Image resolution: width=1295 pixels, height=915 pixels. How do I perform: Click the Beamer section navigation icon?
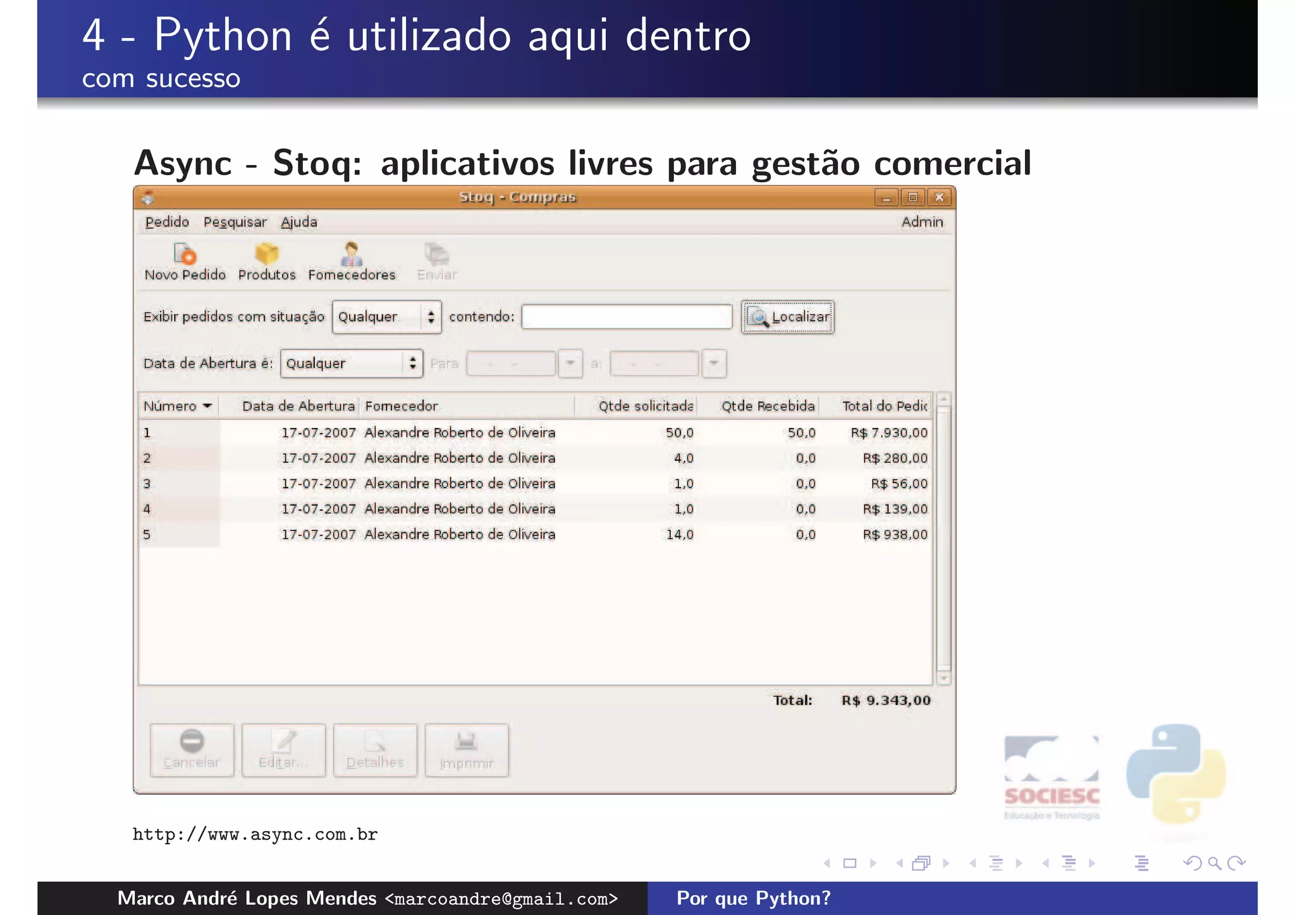(1069, 863)
